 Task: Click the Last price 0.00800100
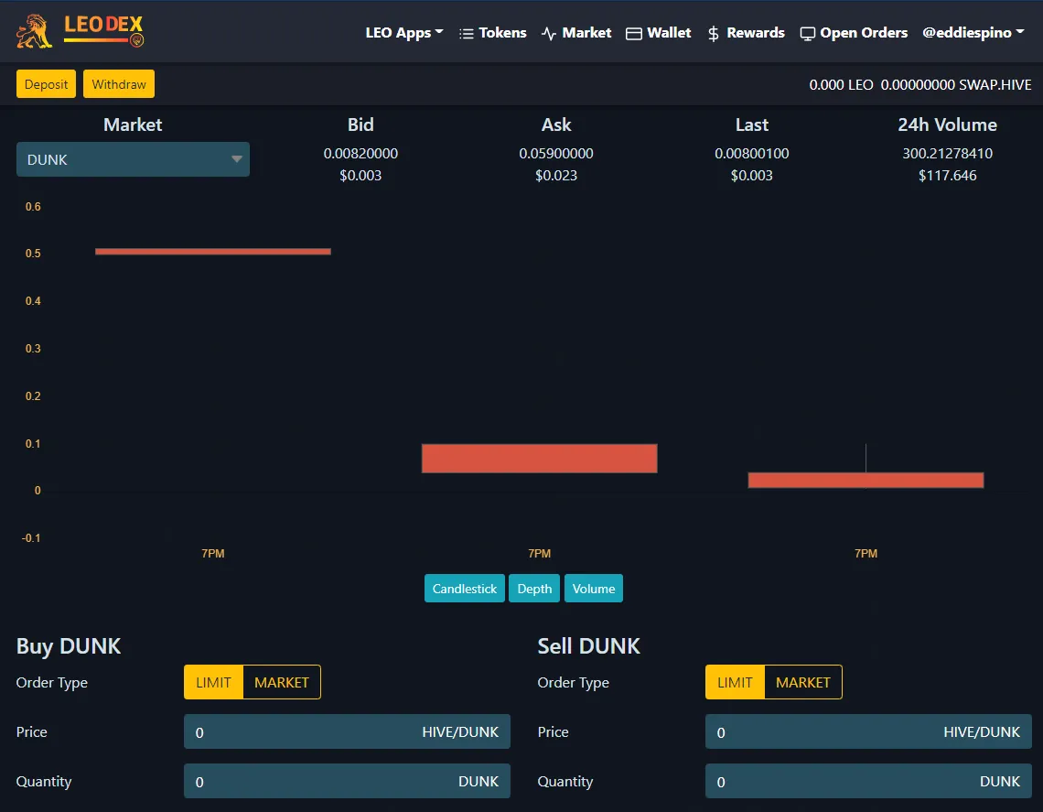(x=752, y=153)
